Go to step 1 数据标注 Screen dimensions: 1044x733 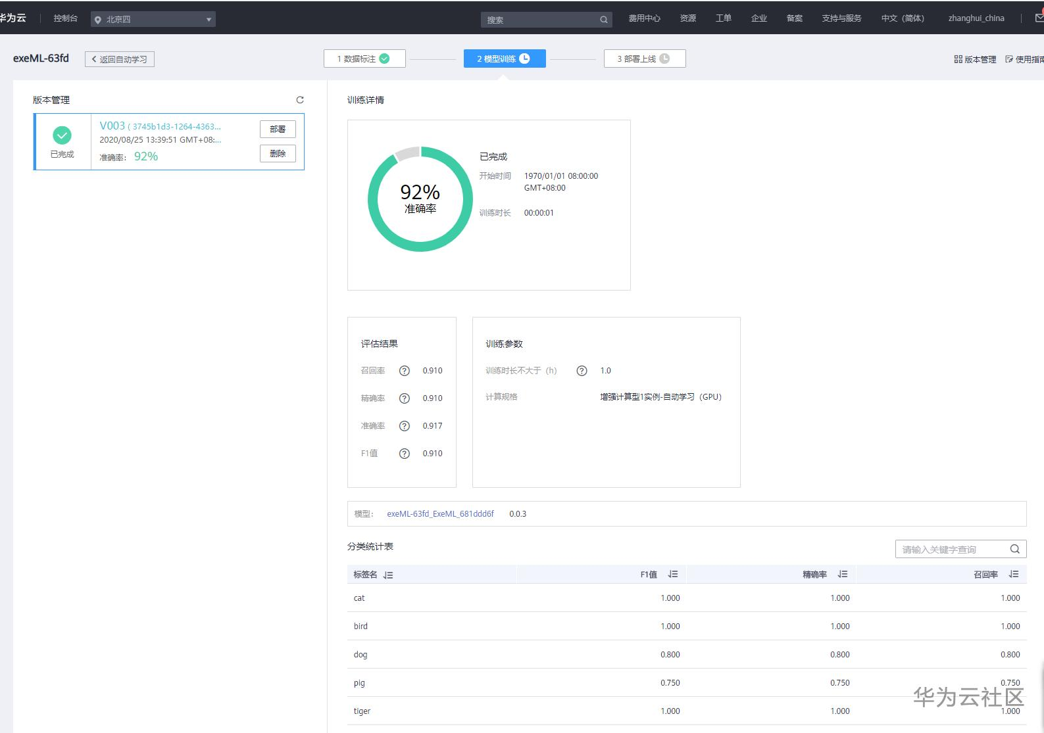(364, 59)
